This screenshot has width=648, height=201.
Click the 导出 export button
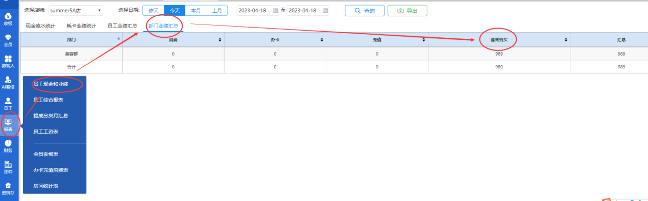pyautogui.click(x=407, y=10)
